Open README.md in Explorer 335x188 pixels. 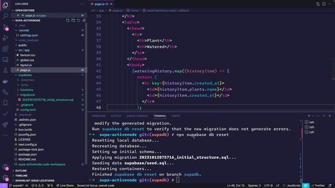click(x=27, y=159)
